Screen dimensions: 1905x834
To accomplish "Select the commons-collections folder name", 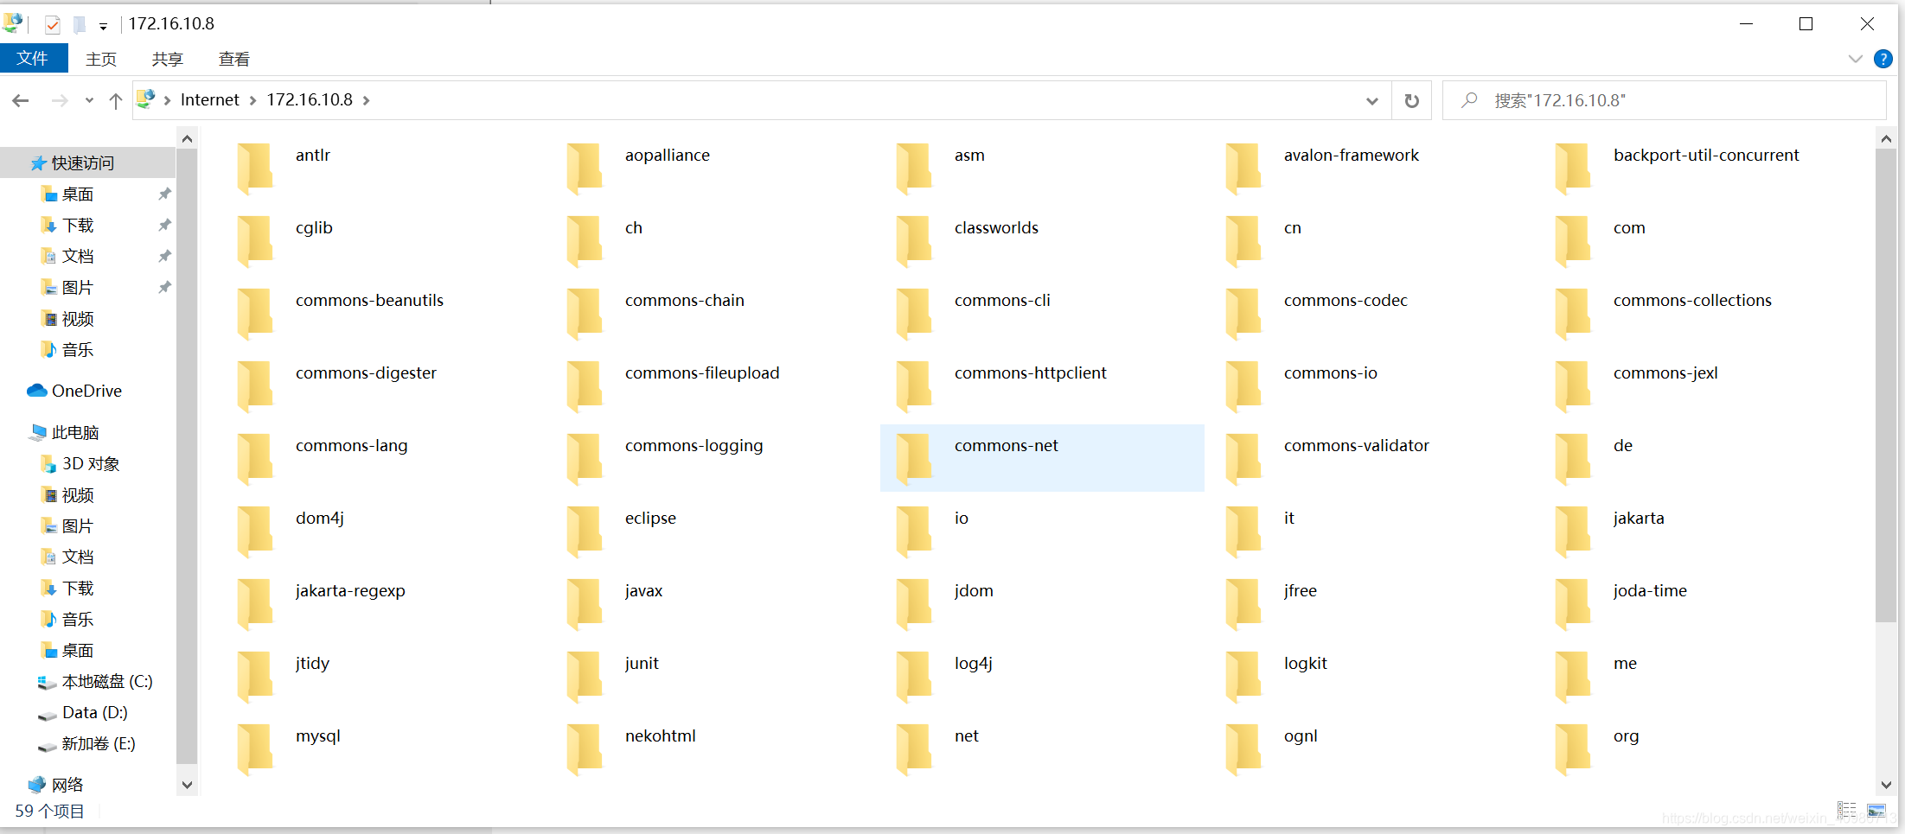I will click(x=1692, y=300).
